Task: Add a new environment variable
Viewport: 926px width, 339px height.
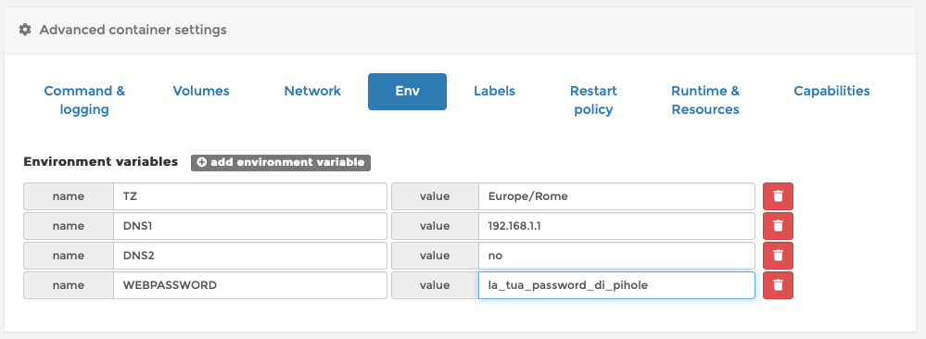Action: pyautogui.click(x=281, y=162)
